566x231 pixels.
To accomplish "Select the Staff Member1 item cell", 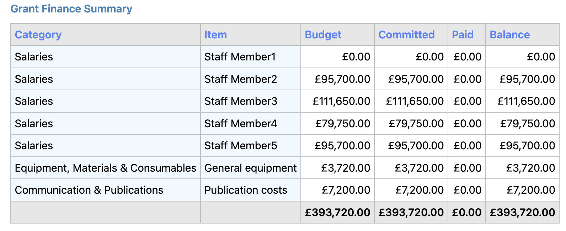I will pyautogui.click(x=240, y=57).
